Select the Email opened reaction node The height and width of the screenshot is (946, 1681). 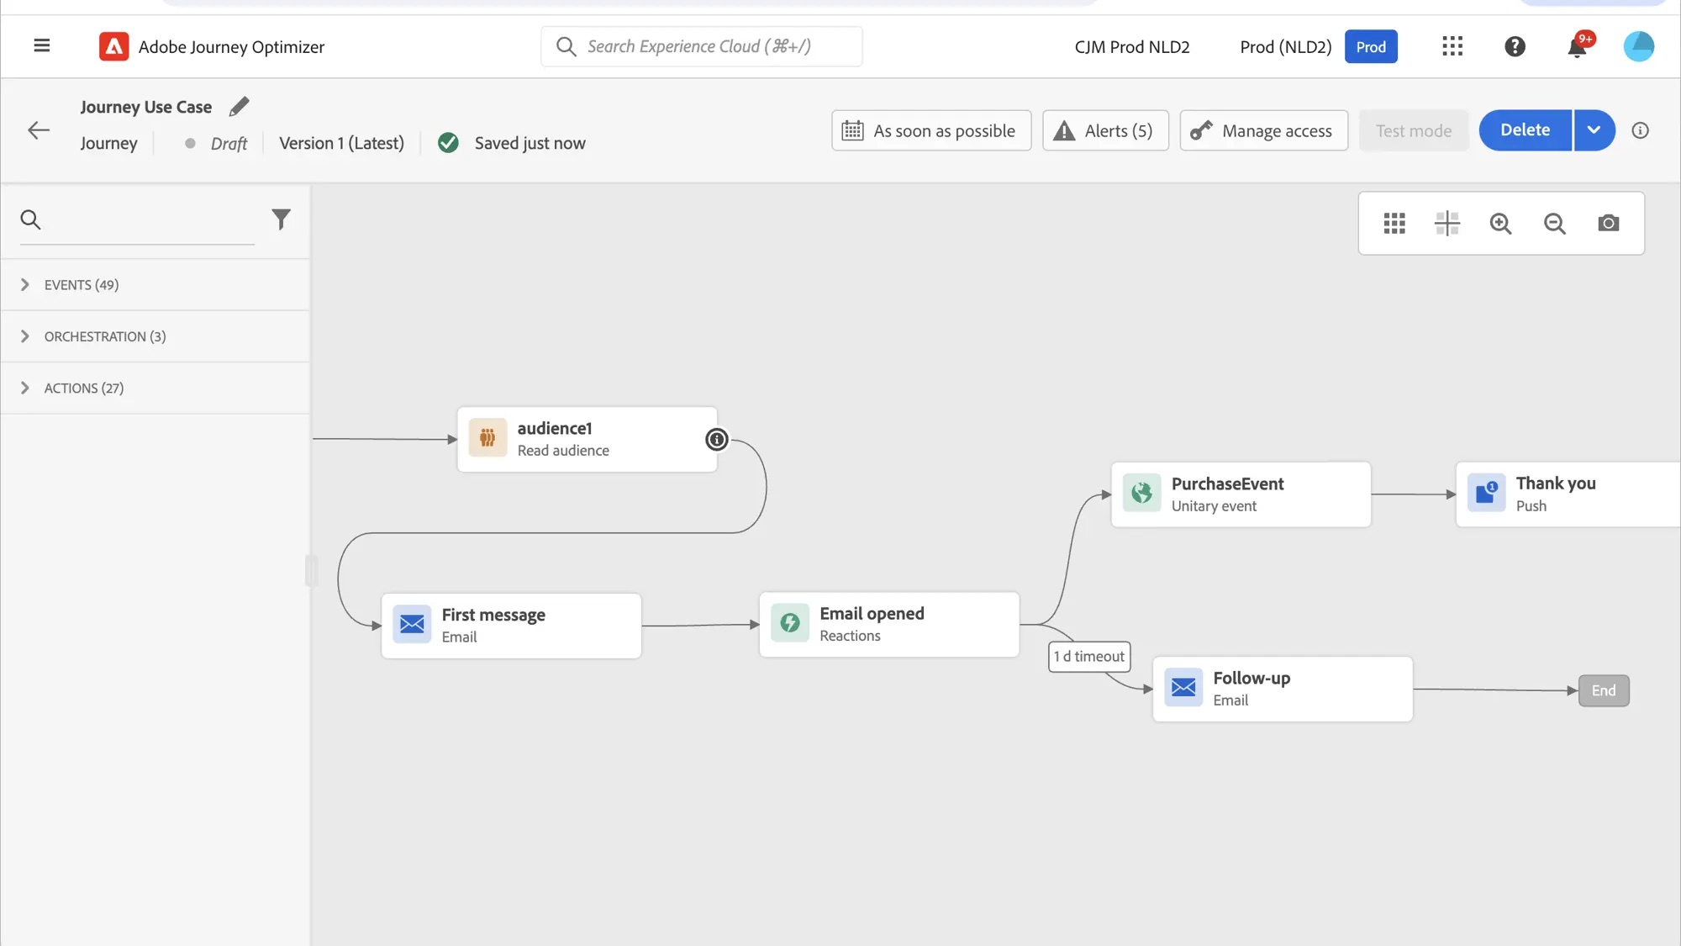point(888,624)
